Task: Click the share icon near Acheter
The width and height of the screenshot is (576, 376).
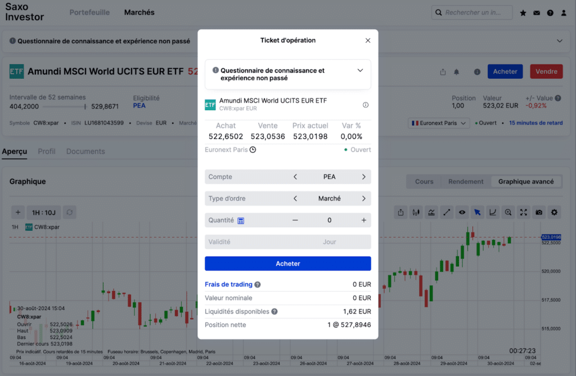Action: pos(443,71)
